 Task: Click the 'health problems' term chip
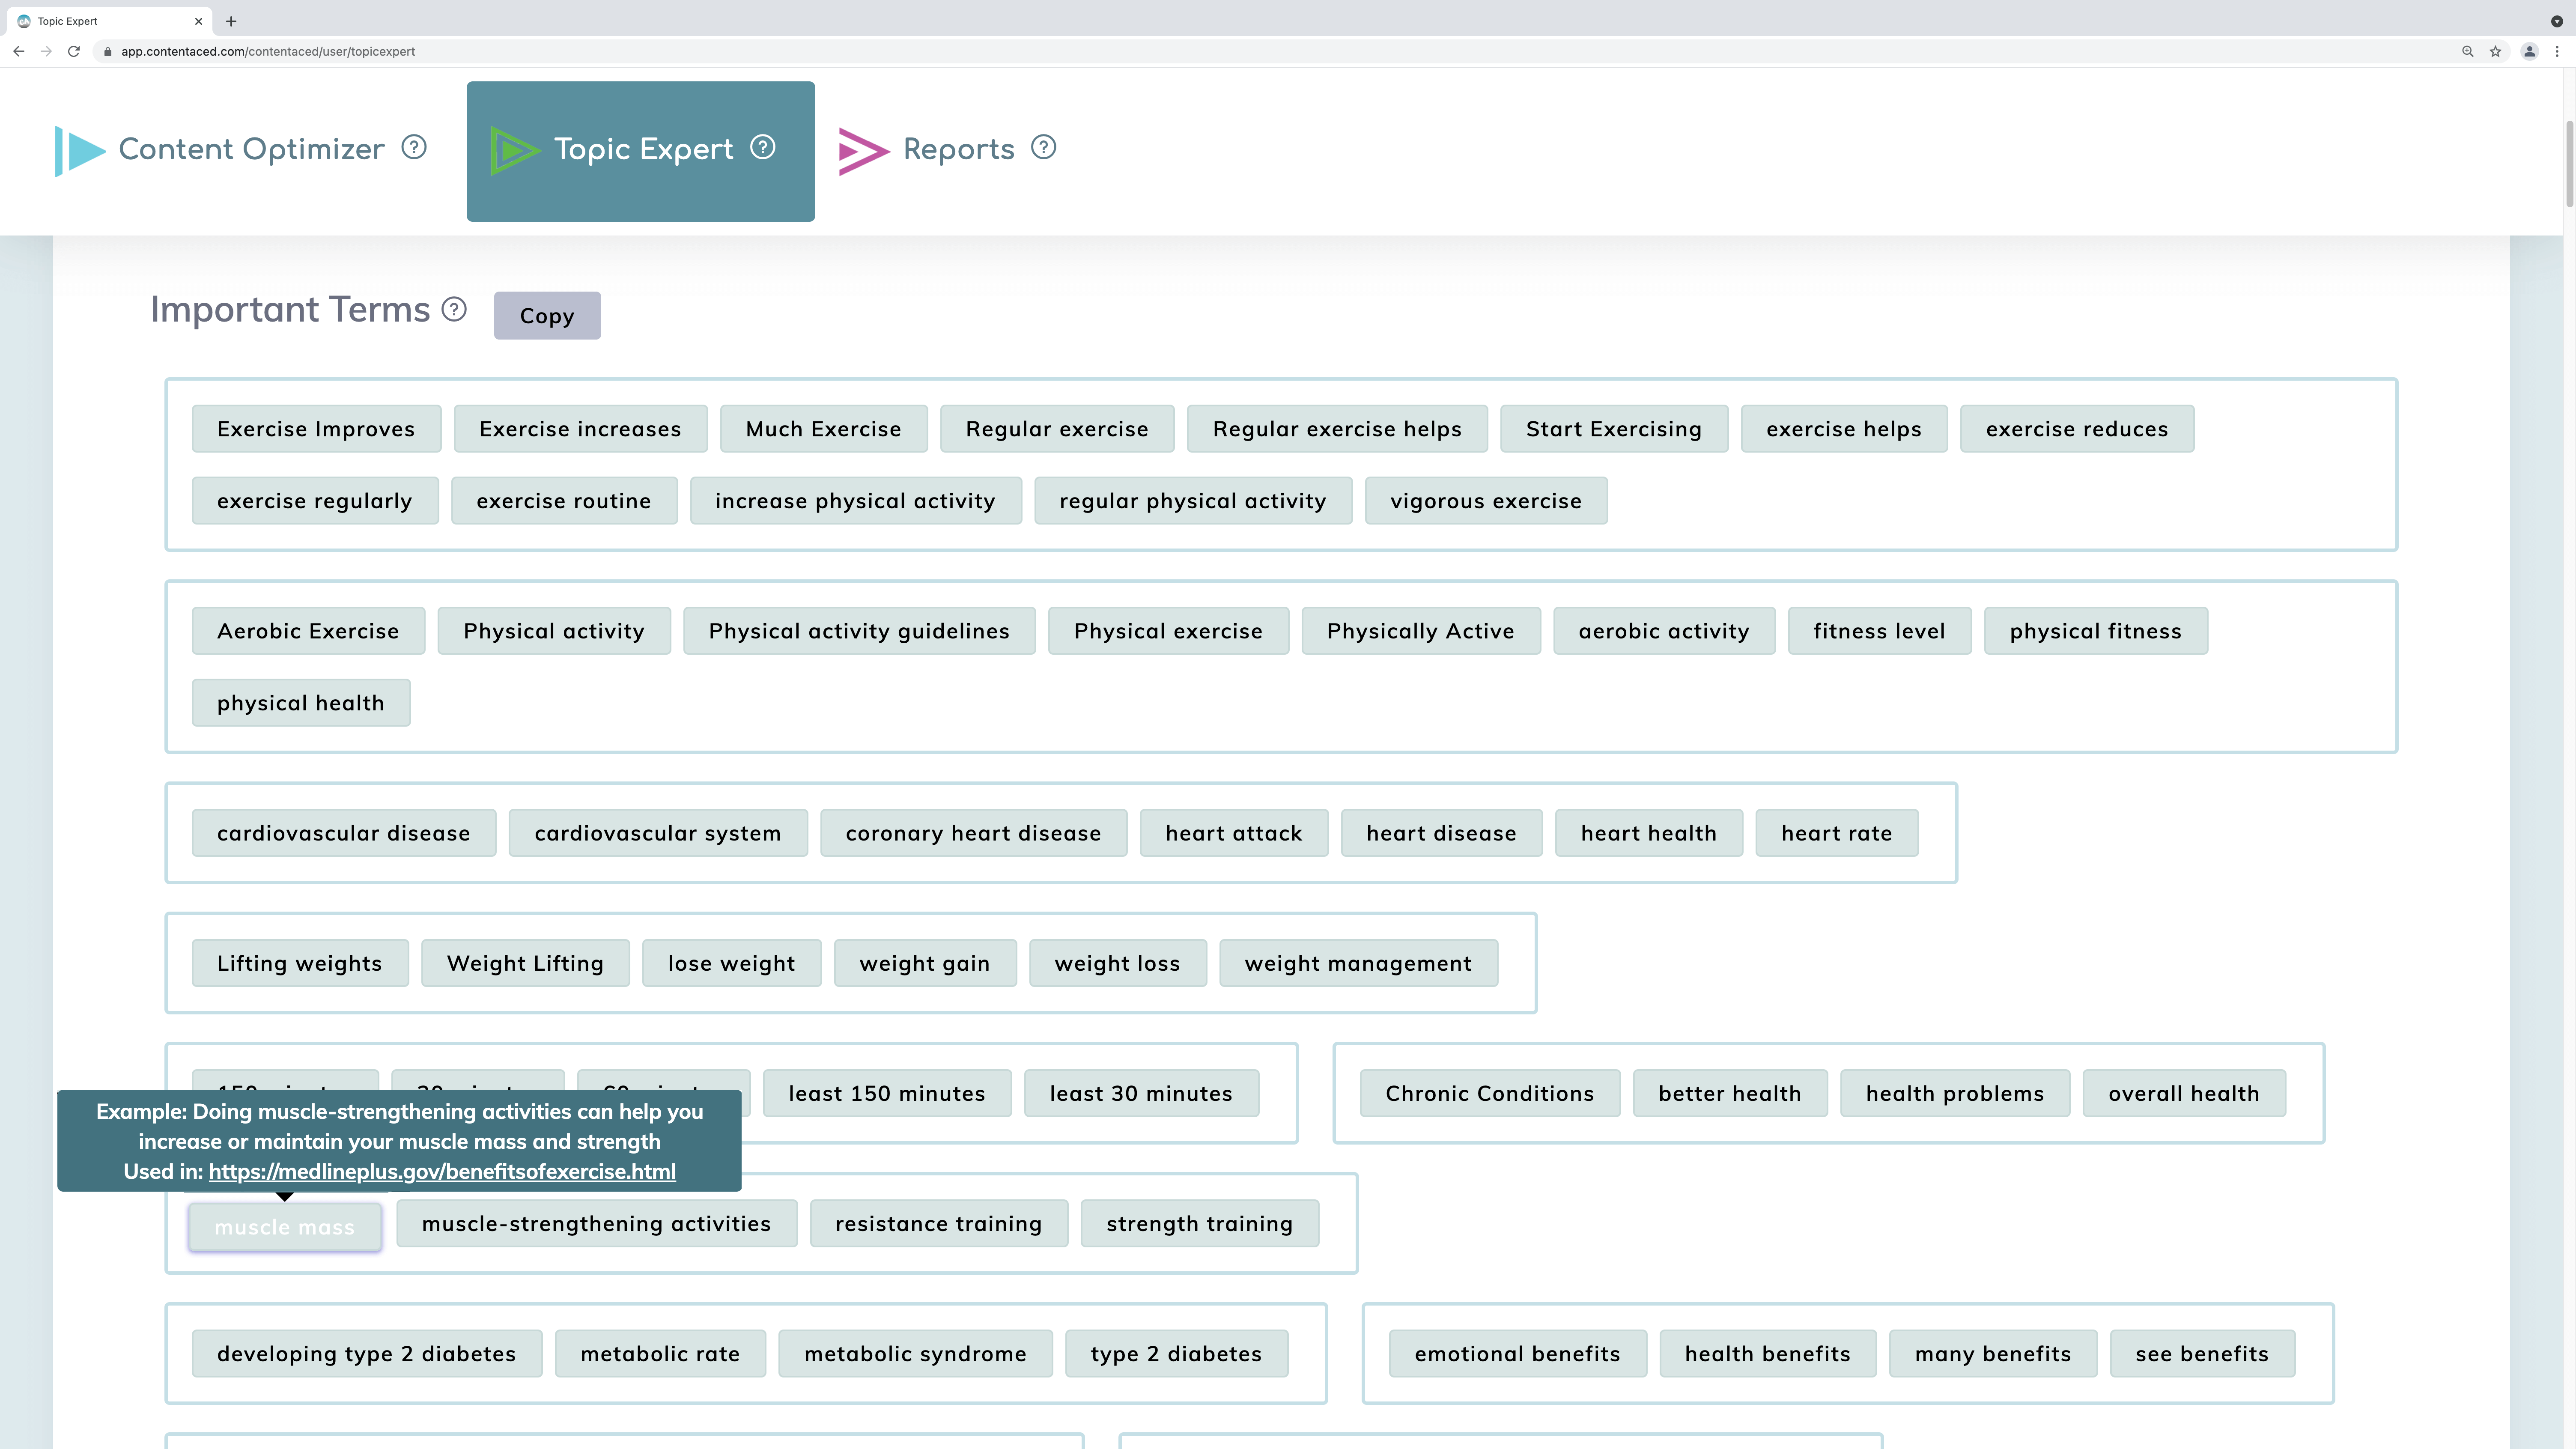pos(1955,1093)
